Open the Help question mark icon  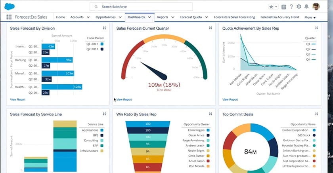click(291, 7)
